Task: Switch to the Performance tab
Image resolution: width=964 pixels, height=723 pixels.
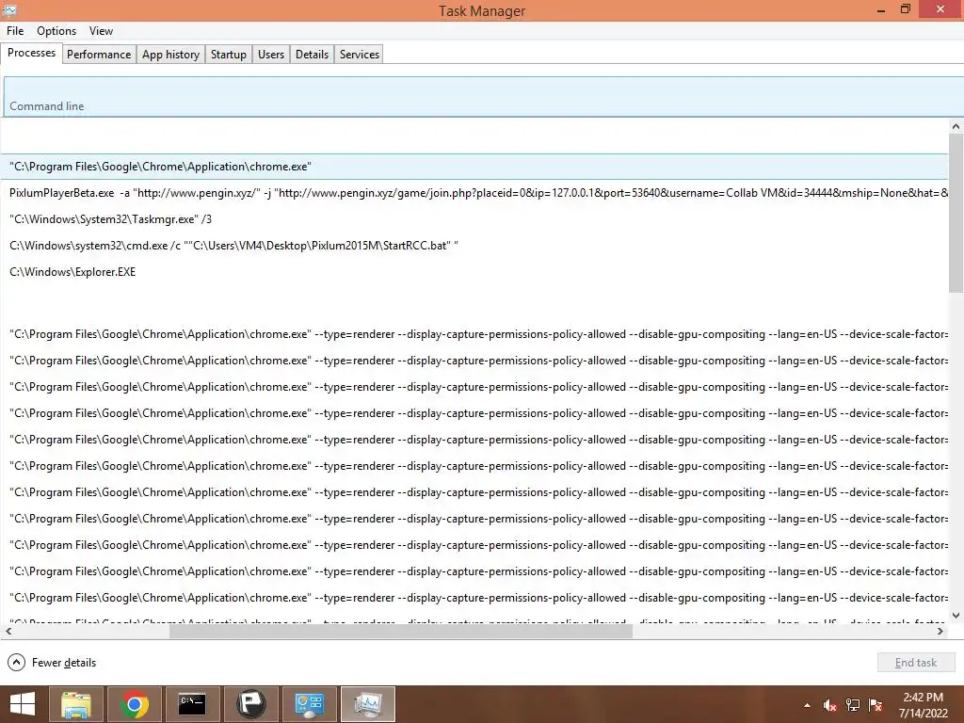Action: (x=99, y=54)
